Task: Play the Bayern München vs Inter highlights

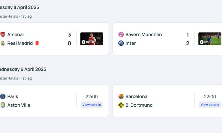Action: click(x=210, y=39)
